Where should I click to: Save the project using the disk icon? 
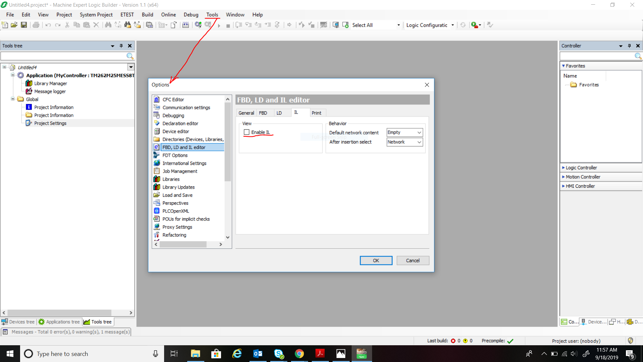(24, 25)
